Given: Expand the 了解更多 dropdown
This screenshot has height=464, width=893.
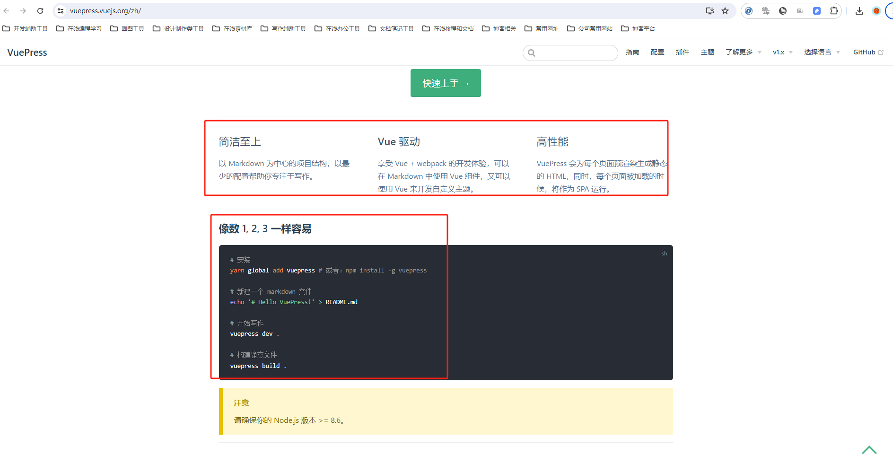Looking at the screenshot, I should point(744,52).
